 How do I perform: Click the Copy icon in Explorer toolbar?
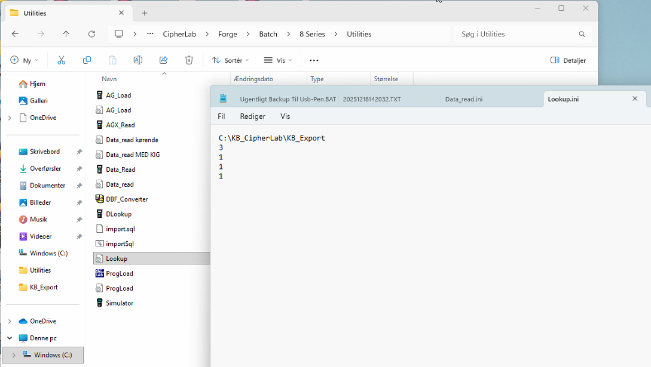click(x=87, y=60)
